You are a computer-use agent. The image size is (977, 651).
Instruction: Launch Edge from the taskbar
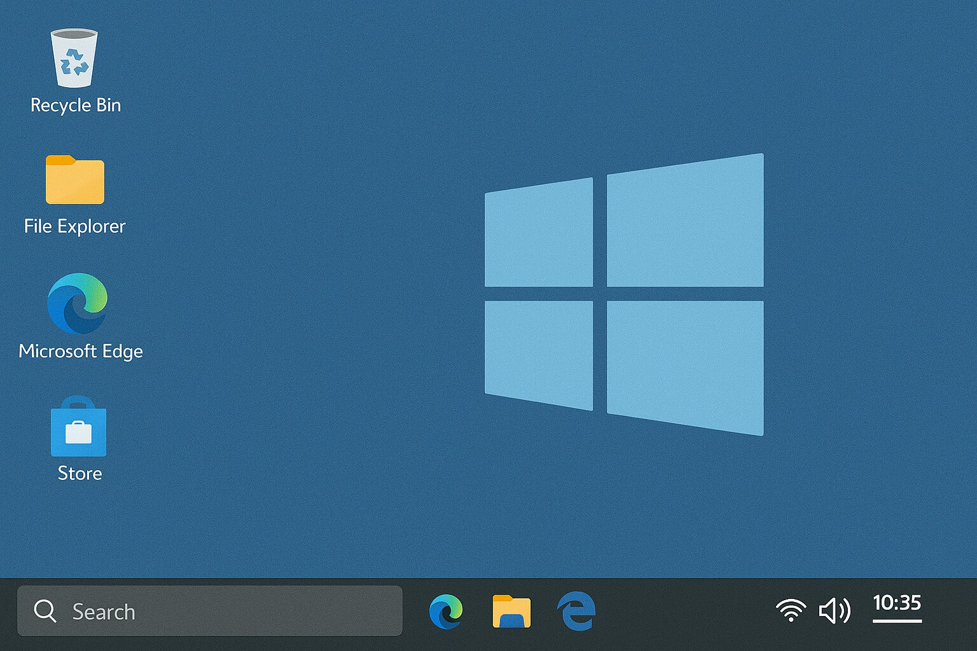click(448, 611)
